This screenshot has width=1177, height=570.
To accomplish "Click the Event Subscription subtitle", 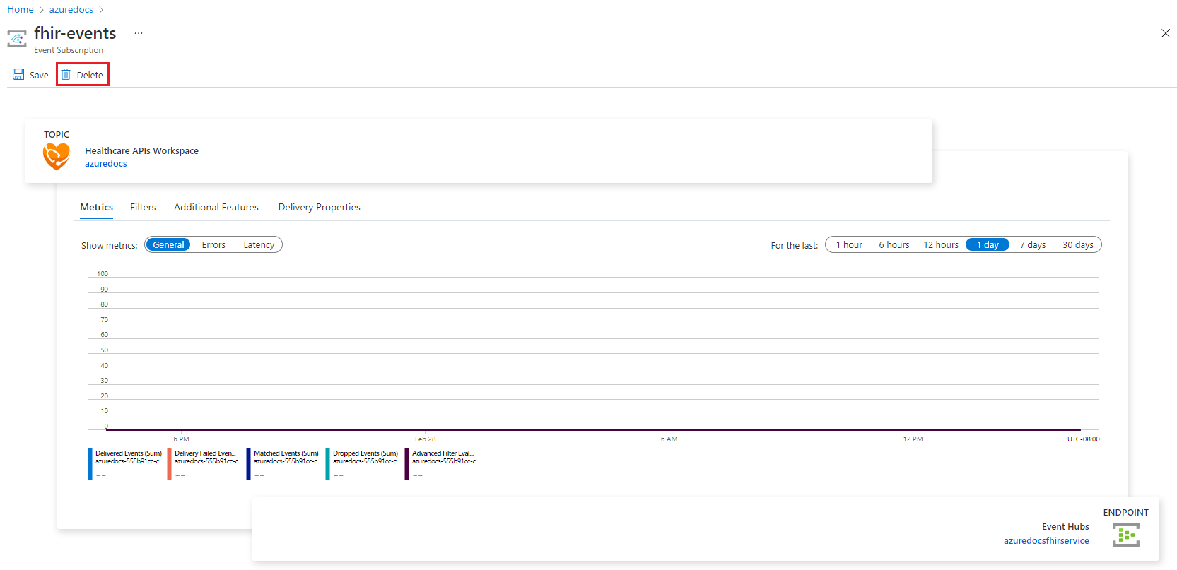I will [x=69, y=50].
